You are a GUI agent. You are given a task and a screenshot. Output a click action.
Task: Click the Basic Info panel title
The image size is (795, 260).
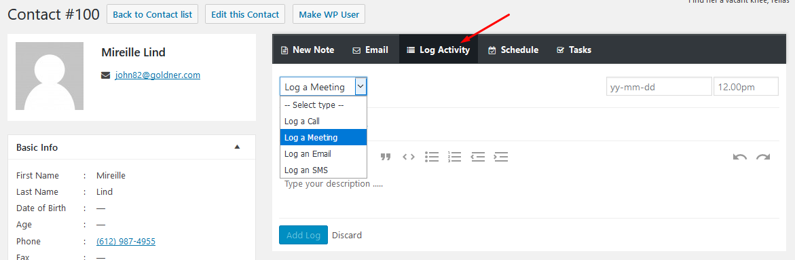(x=37, y=147)
